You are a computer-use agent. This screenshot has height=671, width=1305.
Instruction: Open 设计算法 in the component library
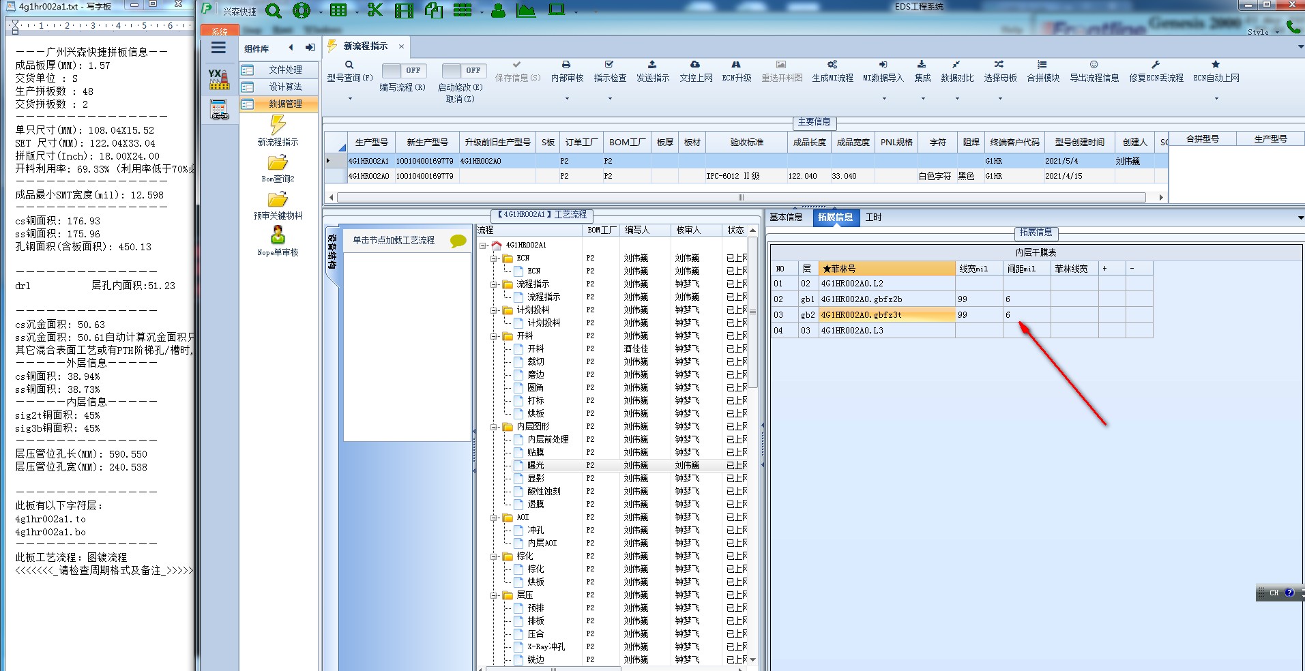[279, 87]
